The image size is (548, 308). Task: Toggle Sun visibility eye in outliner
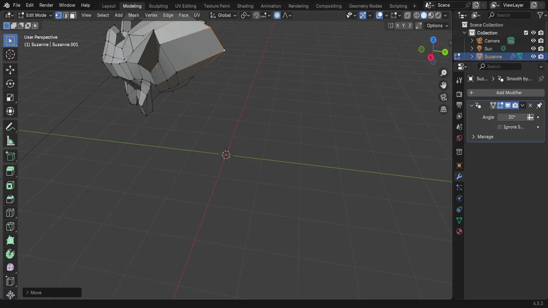click(x=533, y=48)
